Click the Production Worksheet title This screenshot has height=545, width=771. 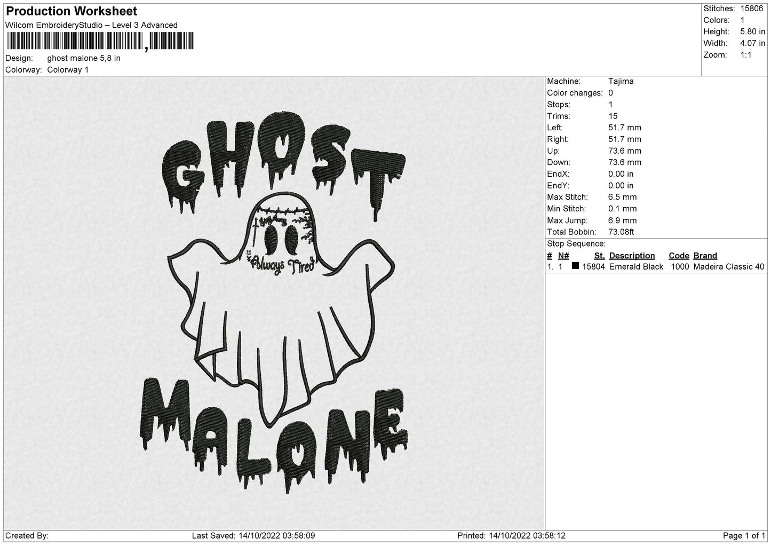click(x=71, y=11)
